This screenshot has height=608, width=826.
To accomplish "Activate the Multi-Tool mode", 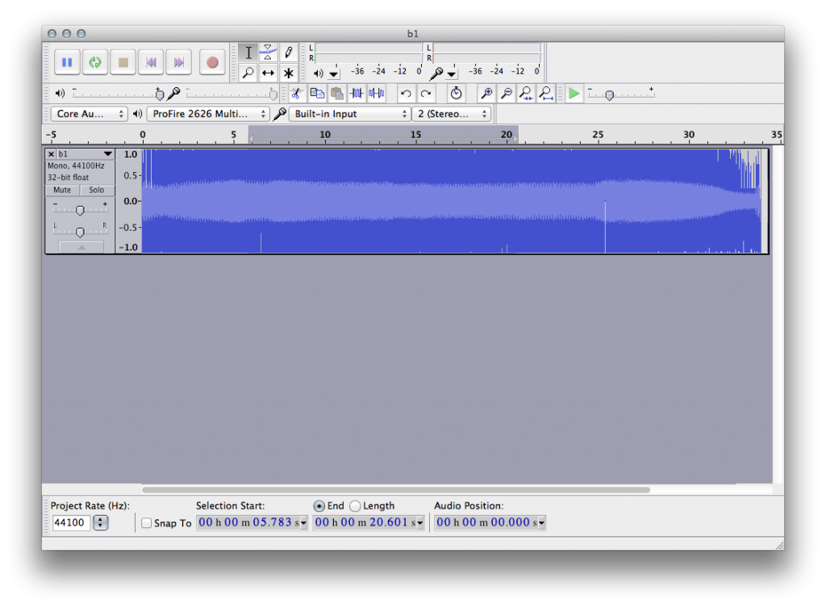I will [x=289, y=73].
